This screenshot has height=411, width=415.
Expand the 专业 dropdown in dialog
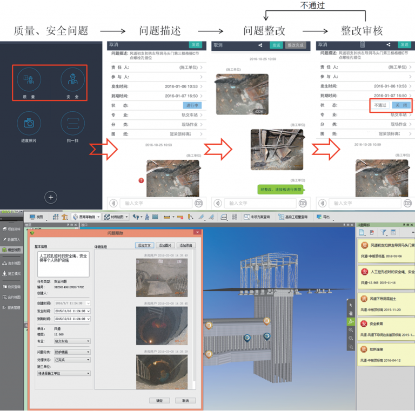[72, 341]
